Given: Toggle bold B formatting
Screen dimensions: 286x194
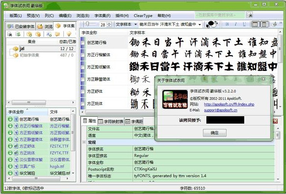Looking at the screenshot, I should (227, 24).
